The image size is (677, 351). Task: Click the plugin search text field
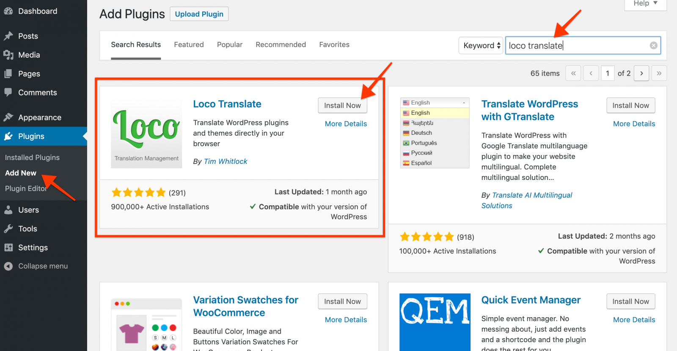(x=578, y=46)
